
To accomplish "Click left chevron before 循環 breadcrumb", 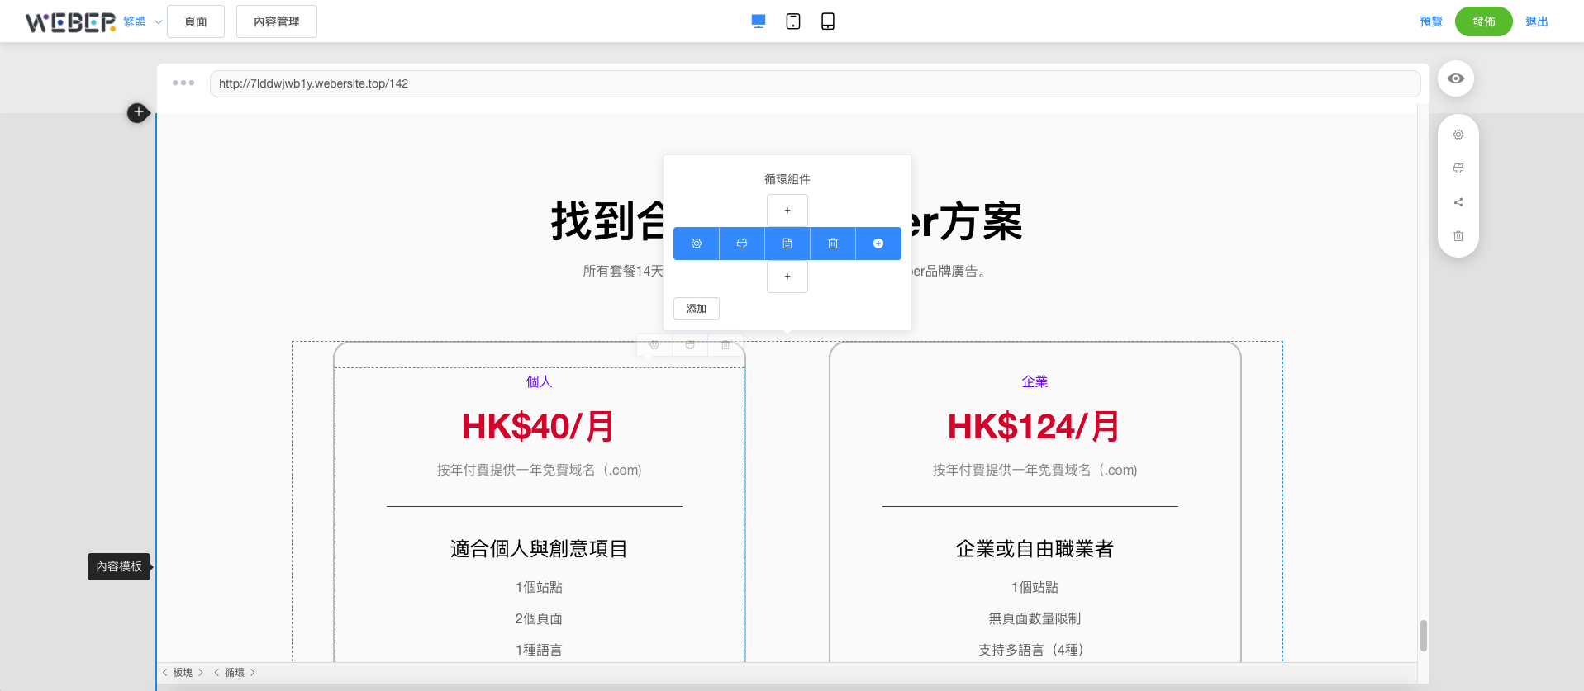I will (216, 673).
